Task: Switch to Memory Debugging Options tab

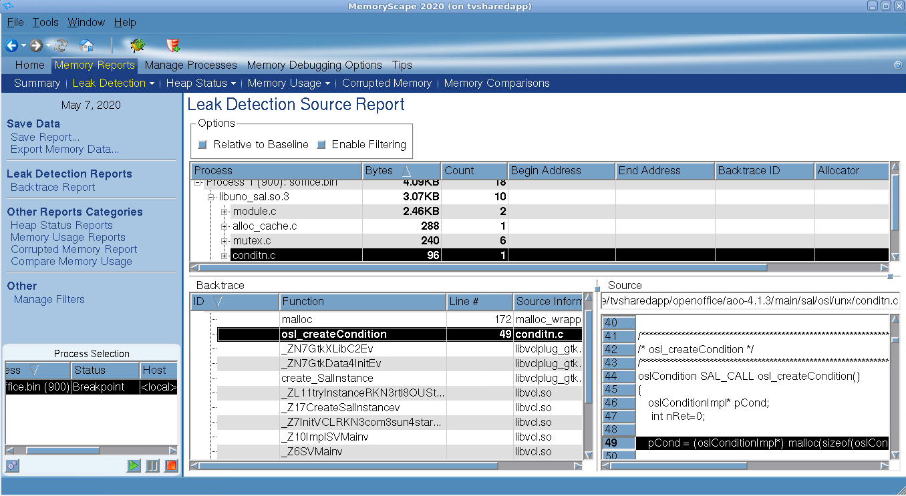Action: coord(315,65)
